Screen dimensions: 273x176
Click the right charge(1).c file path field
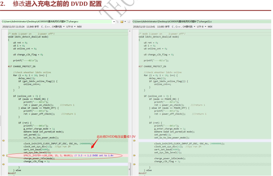(202, 21)
